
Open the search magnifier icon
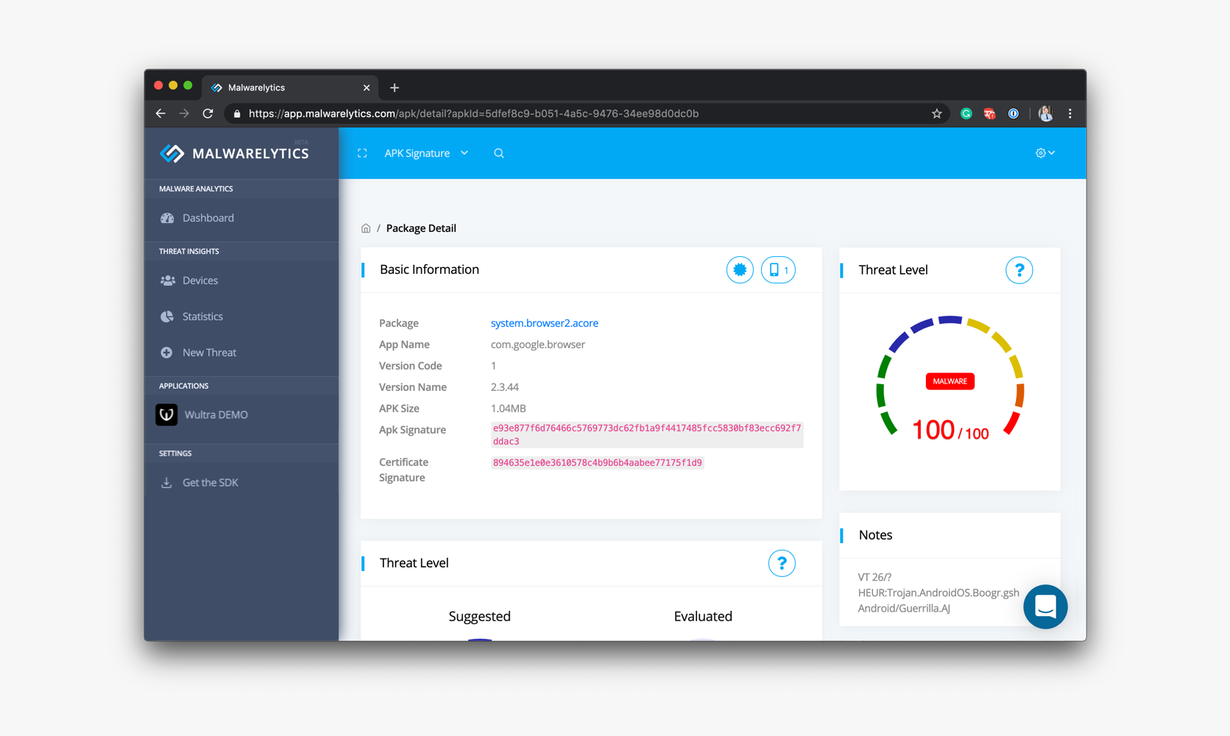499,153
